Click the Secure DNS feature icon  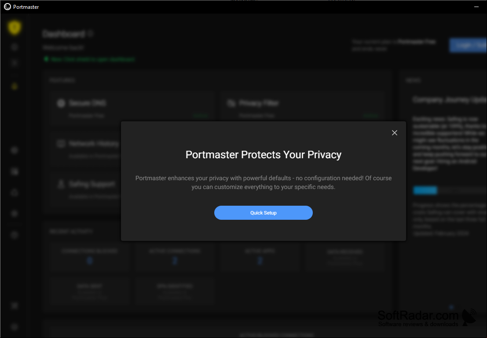pyautogui.click(x=61, y=103)
